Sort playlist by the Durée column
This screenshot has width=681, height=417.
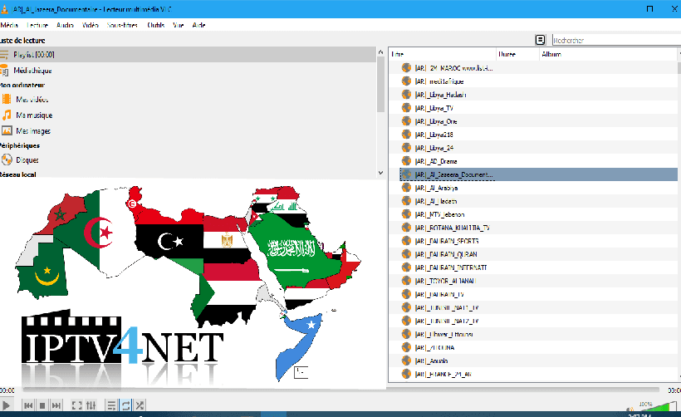517,54
